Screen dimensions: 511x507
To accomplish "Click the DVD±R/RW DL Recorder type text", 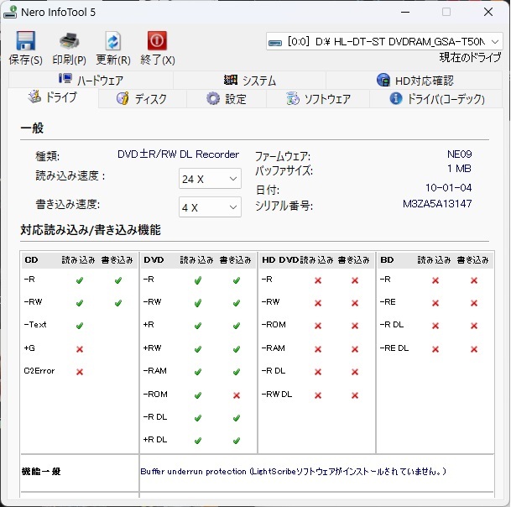I will tap(178, 154).
